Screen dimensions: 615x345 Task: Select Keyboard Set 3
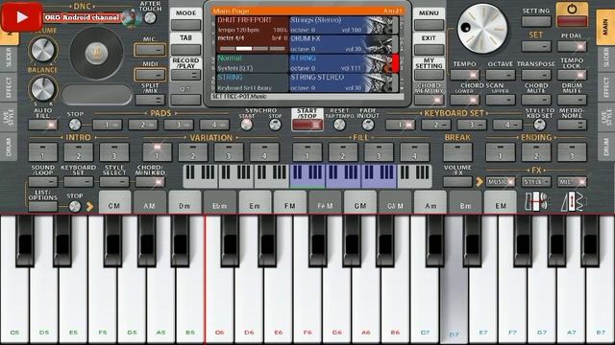coord(472,125)
